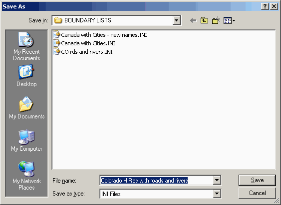
Task: Click the Cancel button
Action: pos(257,193)
